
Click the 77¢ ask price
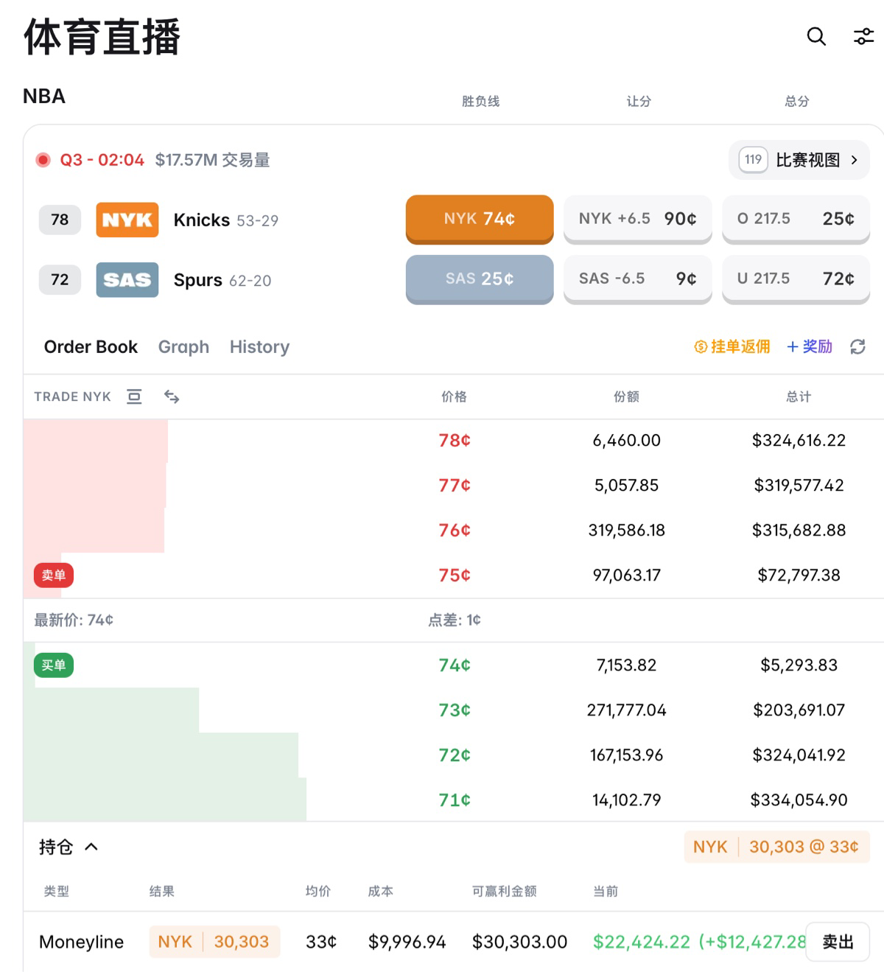coord(455,485)
